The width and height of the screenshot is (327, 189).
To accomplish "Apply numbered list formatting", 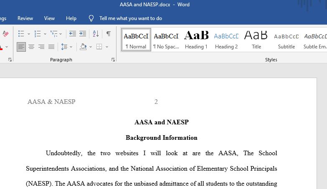I will pyautogui.click(x=38, y=33).
